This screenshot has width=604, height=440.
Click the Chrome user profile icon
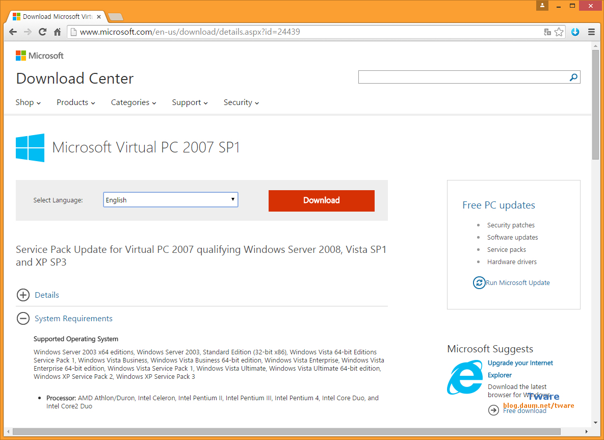(542, 6)
